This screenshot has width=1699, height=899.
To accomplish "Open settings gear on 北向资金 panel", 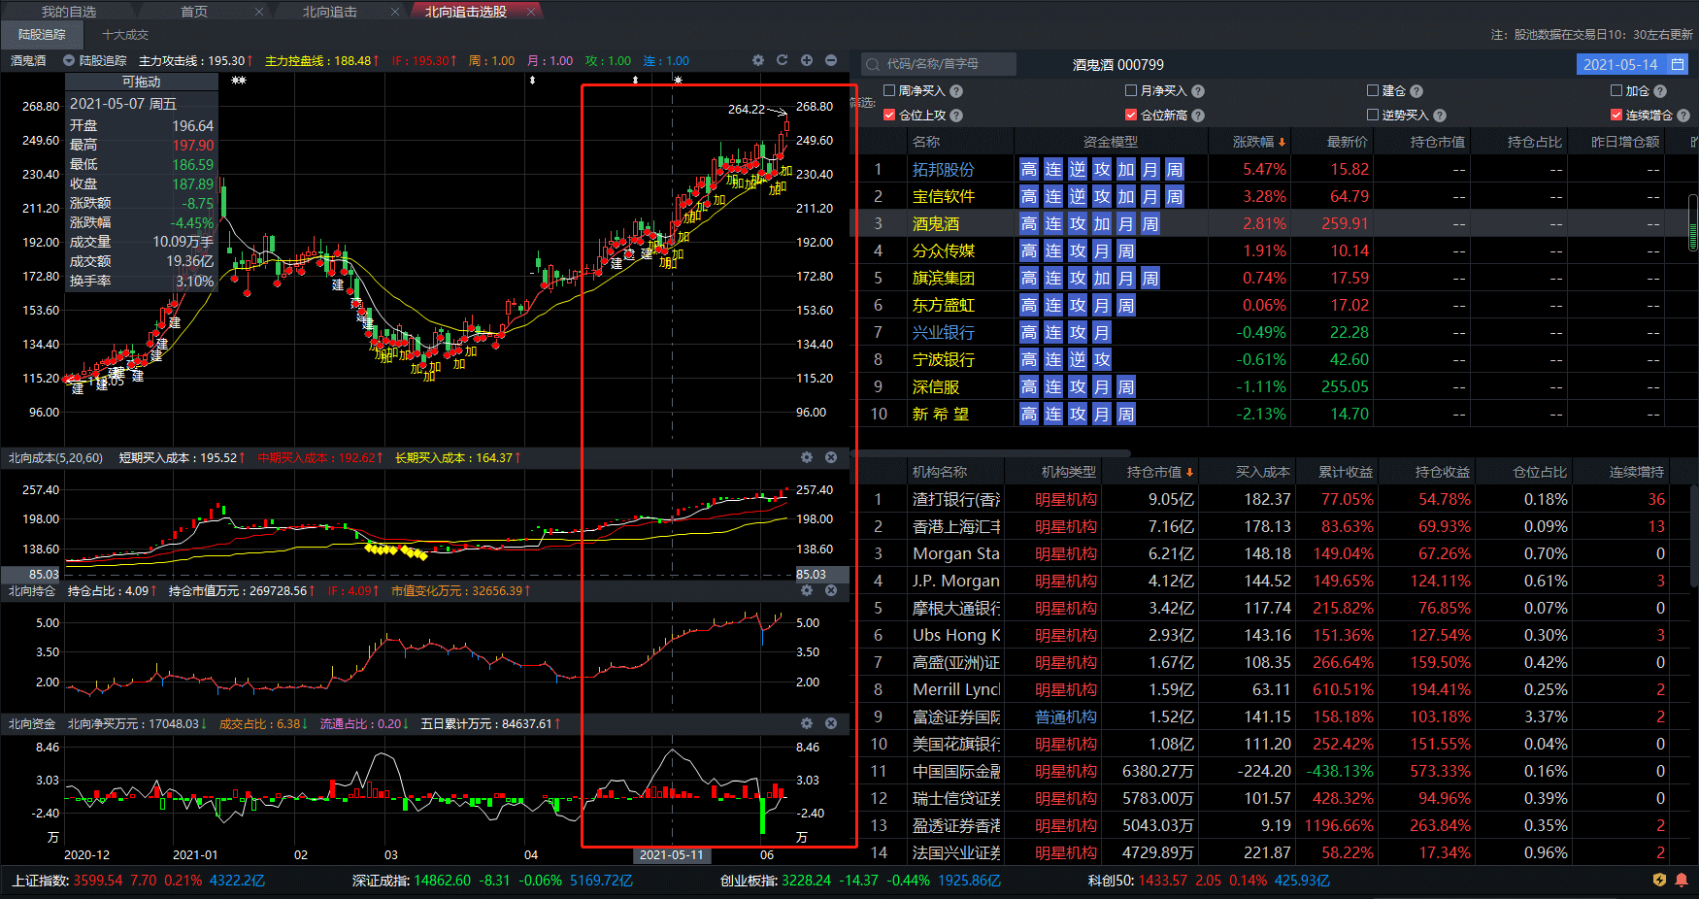I will click(807, 723).
